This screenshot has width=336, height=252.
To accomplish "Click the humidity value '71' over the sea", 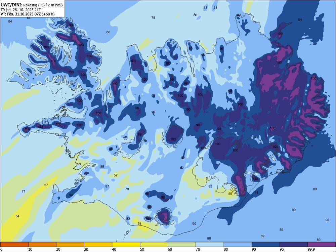I will point(24,192).
